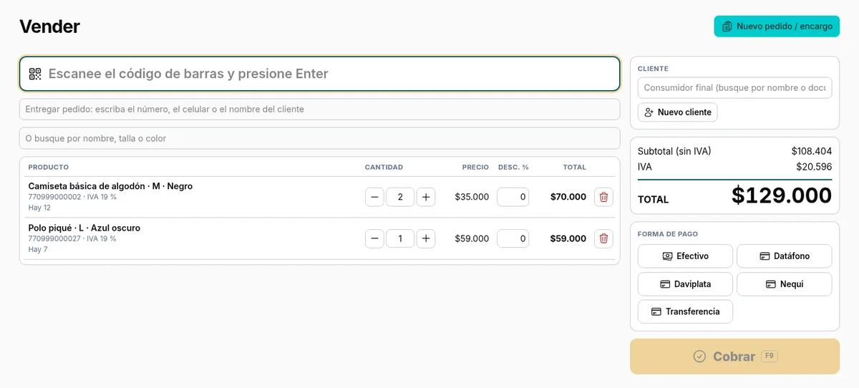This screenshot has height=388, width=859.
Task: Click the Nuevo pedido / encargo button
Action: coord(777,26)
